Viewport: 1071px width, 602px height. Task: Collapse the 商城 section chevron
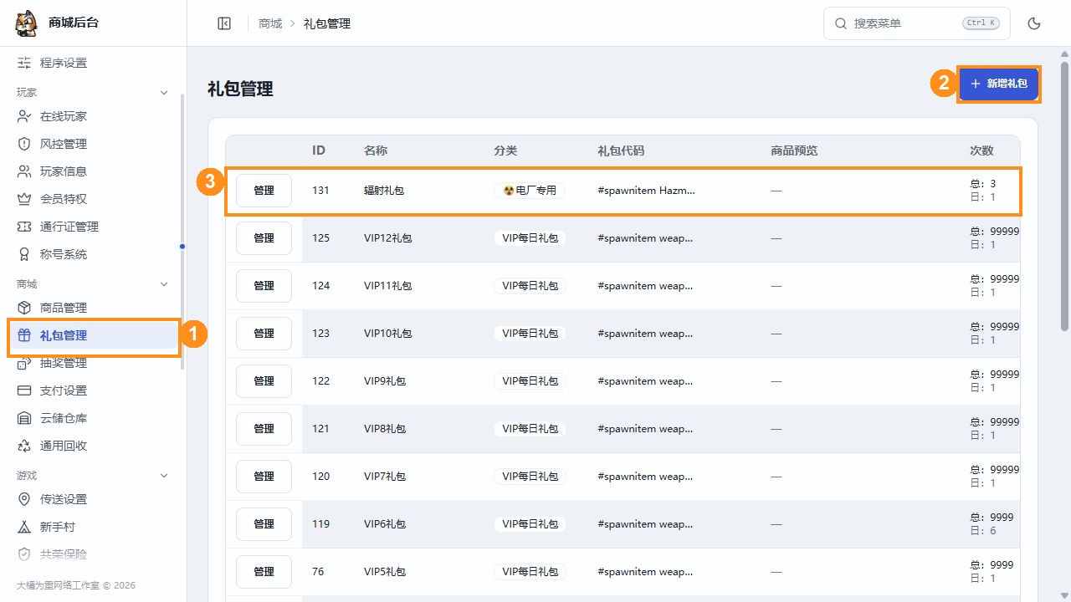[164, 284]
